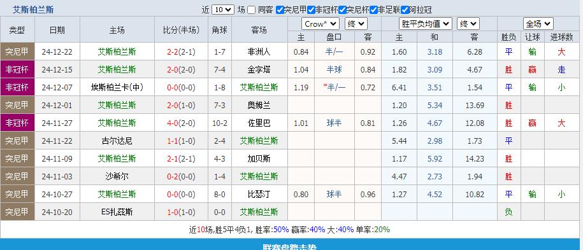Viewport: 583px width, 250px height.
Task: Open the 全场 dropdown
Action: pyautogui.click(x=538, y=24)
